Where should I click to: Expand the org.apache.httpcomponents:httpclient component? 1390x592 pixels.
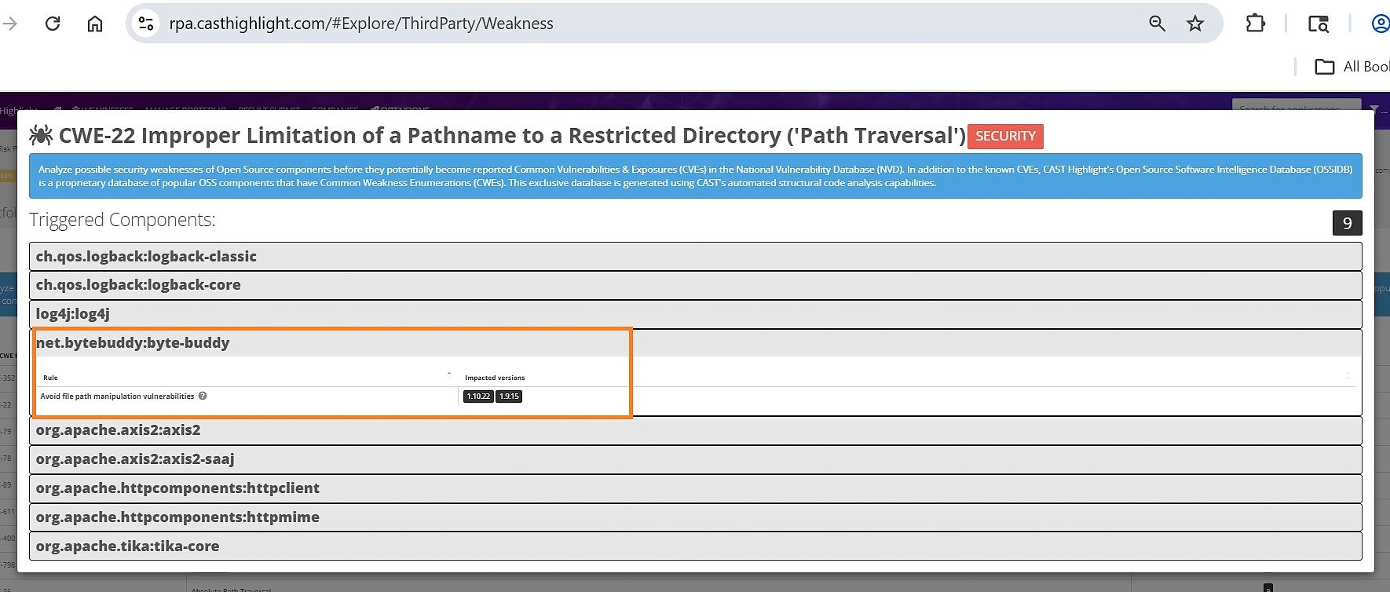point(695,488)
